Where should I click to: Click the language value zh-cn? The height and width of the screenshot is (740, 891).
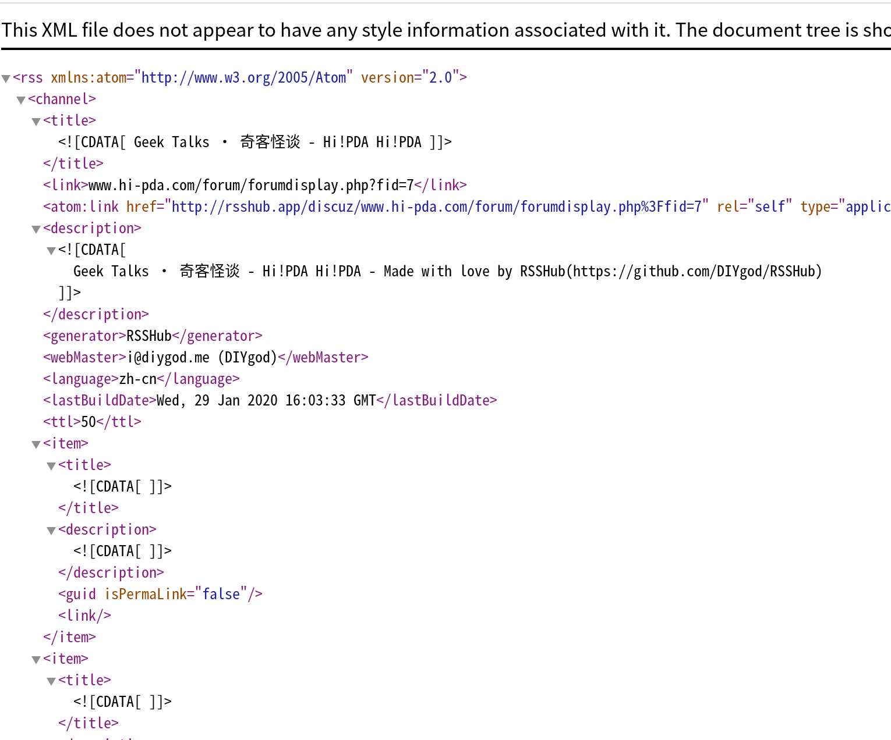click(138, 379)
